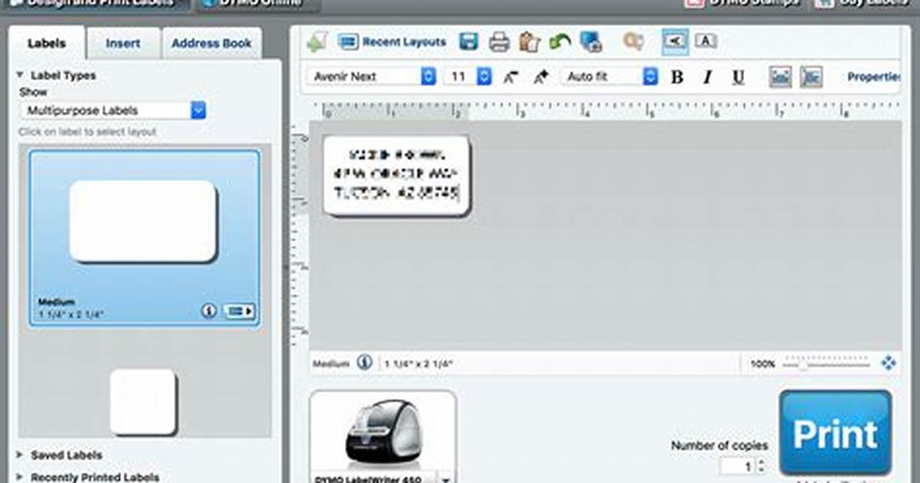Collapse the Label Types section
920x483 pixels.
[x=20, y=75]
